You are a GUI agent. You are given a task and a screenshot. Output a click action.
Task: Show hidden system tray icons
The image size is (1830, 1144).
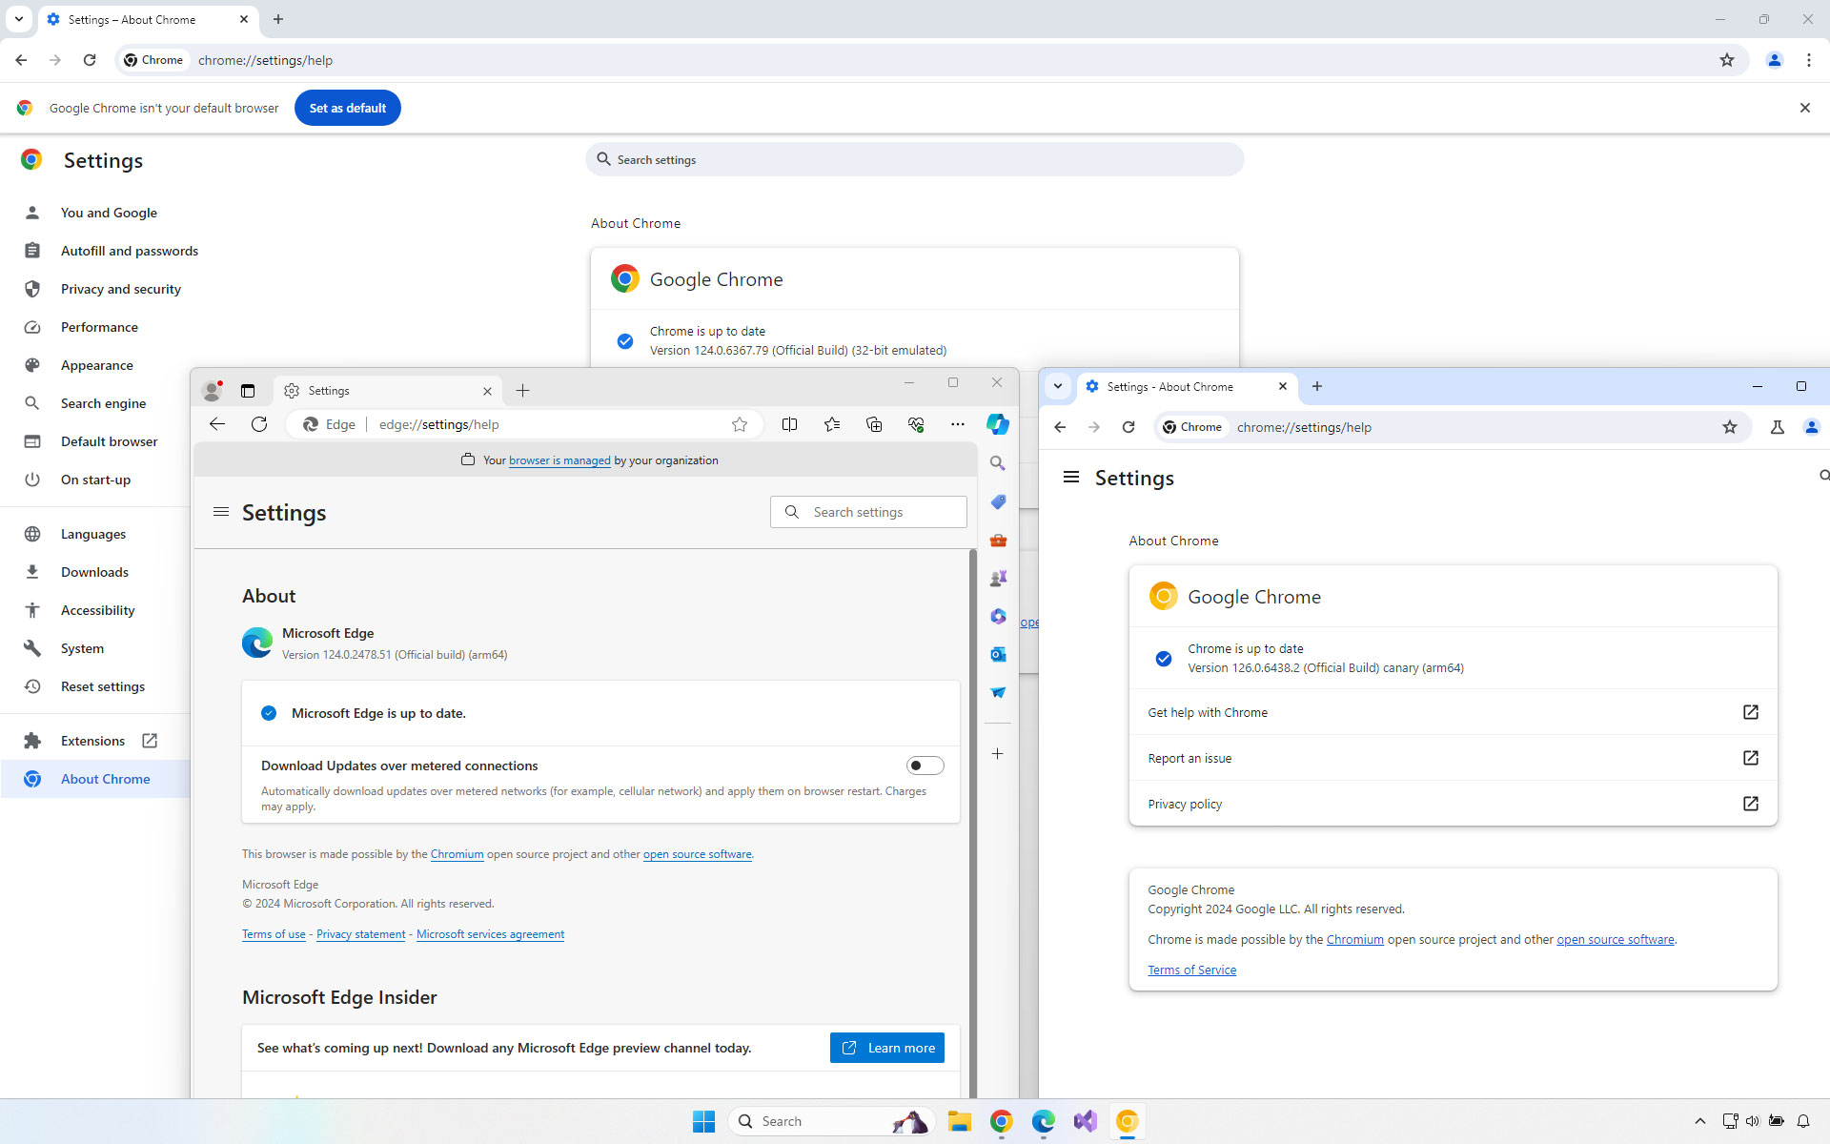[x=1699, y=1121]
